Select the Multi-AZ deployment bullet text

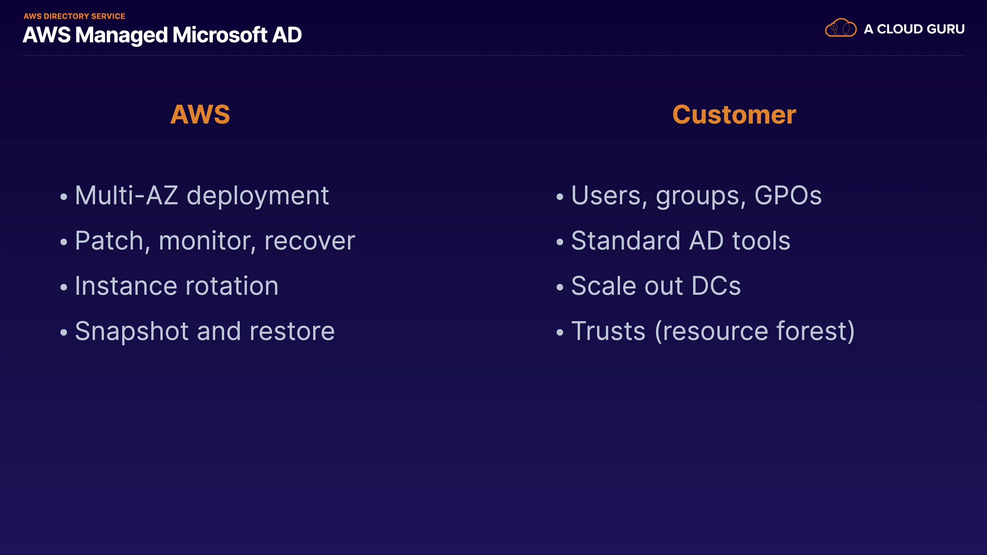(202, 196)
